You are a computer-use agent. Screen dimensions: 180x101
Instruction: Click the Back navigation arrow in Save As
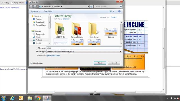(31, 6)
